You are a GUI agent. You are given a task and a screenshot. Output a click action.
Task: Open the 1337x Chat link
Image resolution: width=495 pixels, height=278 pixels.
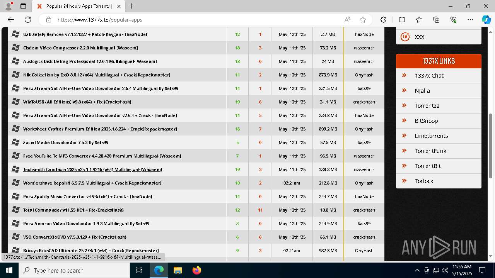click(429, 76)
